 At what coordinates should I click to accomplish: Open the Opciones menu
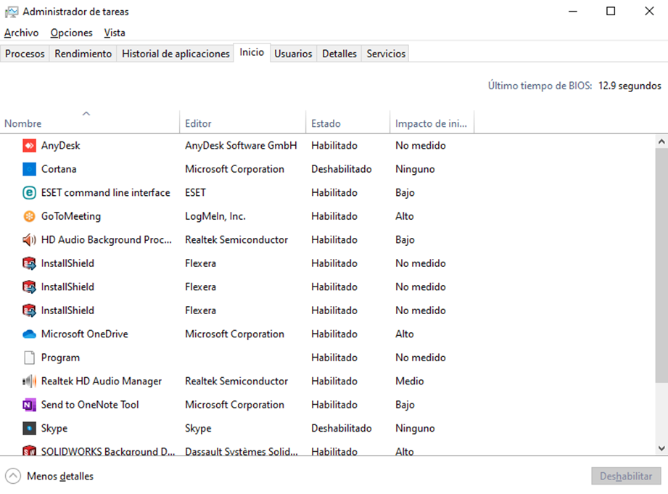[71, 33]
